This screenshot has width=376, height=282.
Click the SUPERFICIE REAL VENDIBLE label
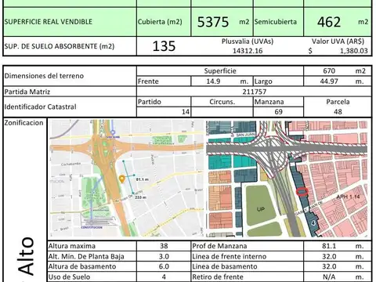point(49,22)
